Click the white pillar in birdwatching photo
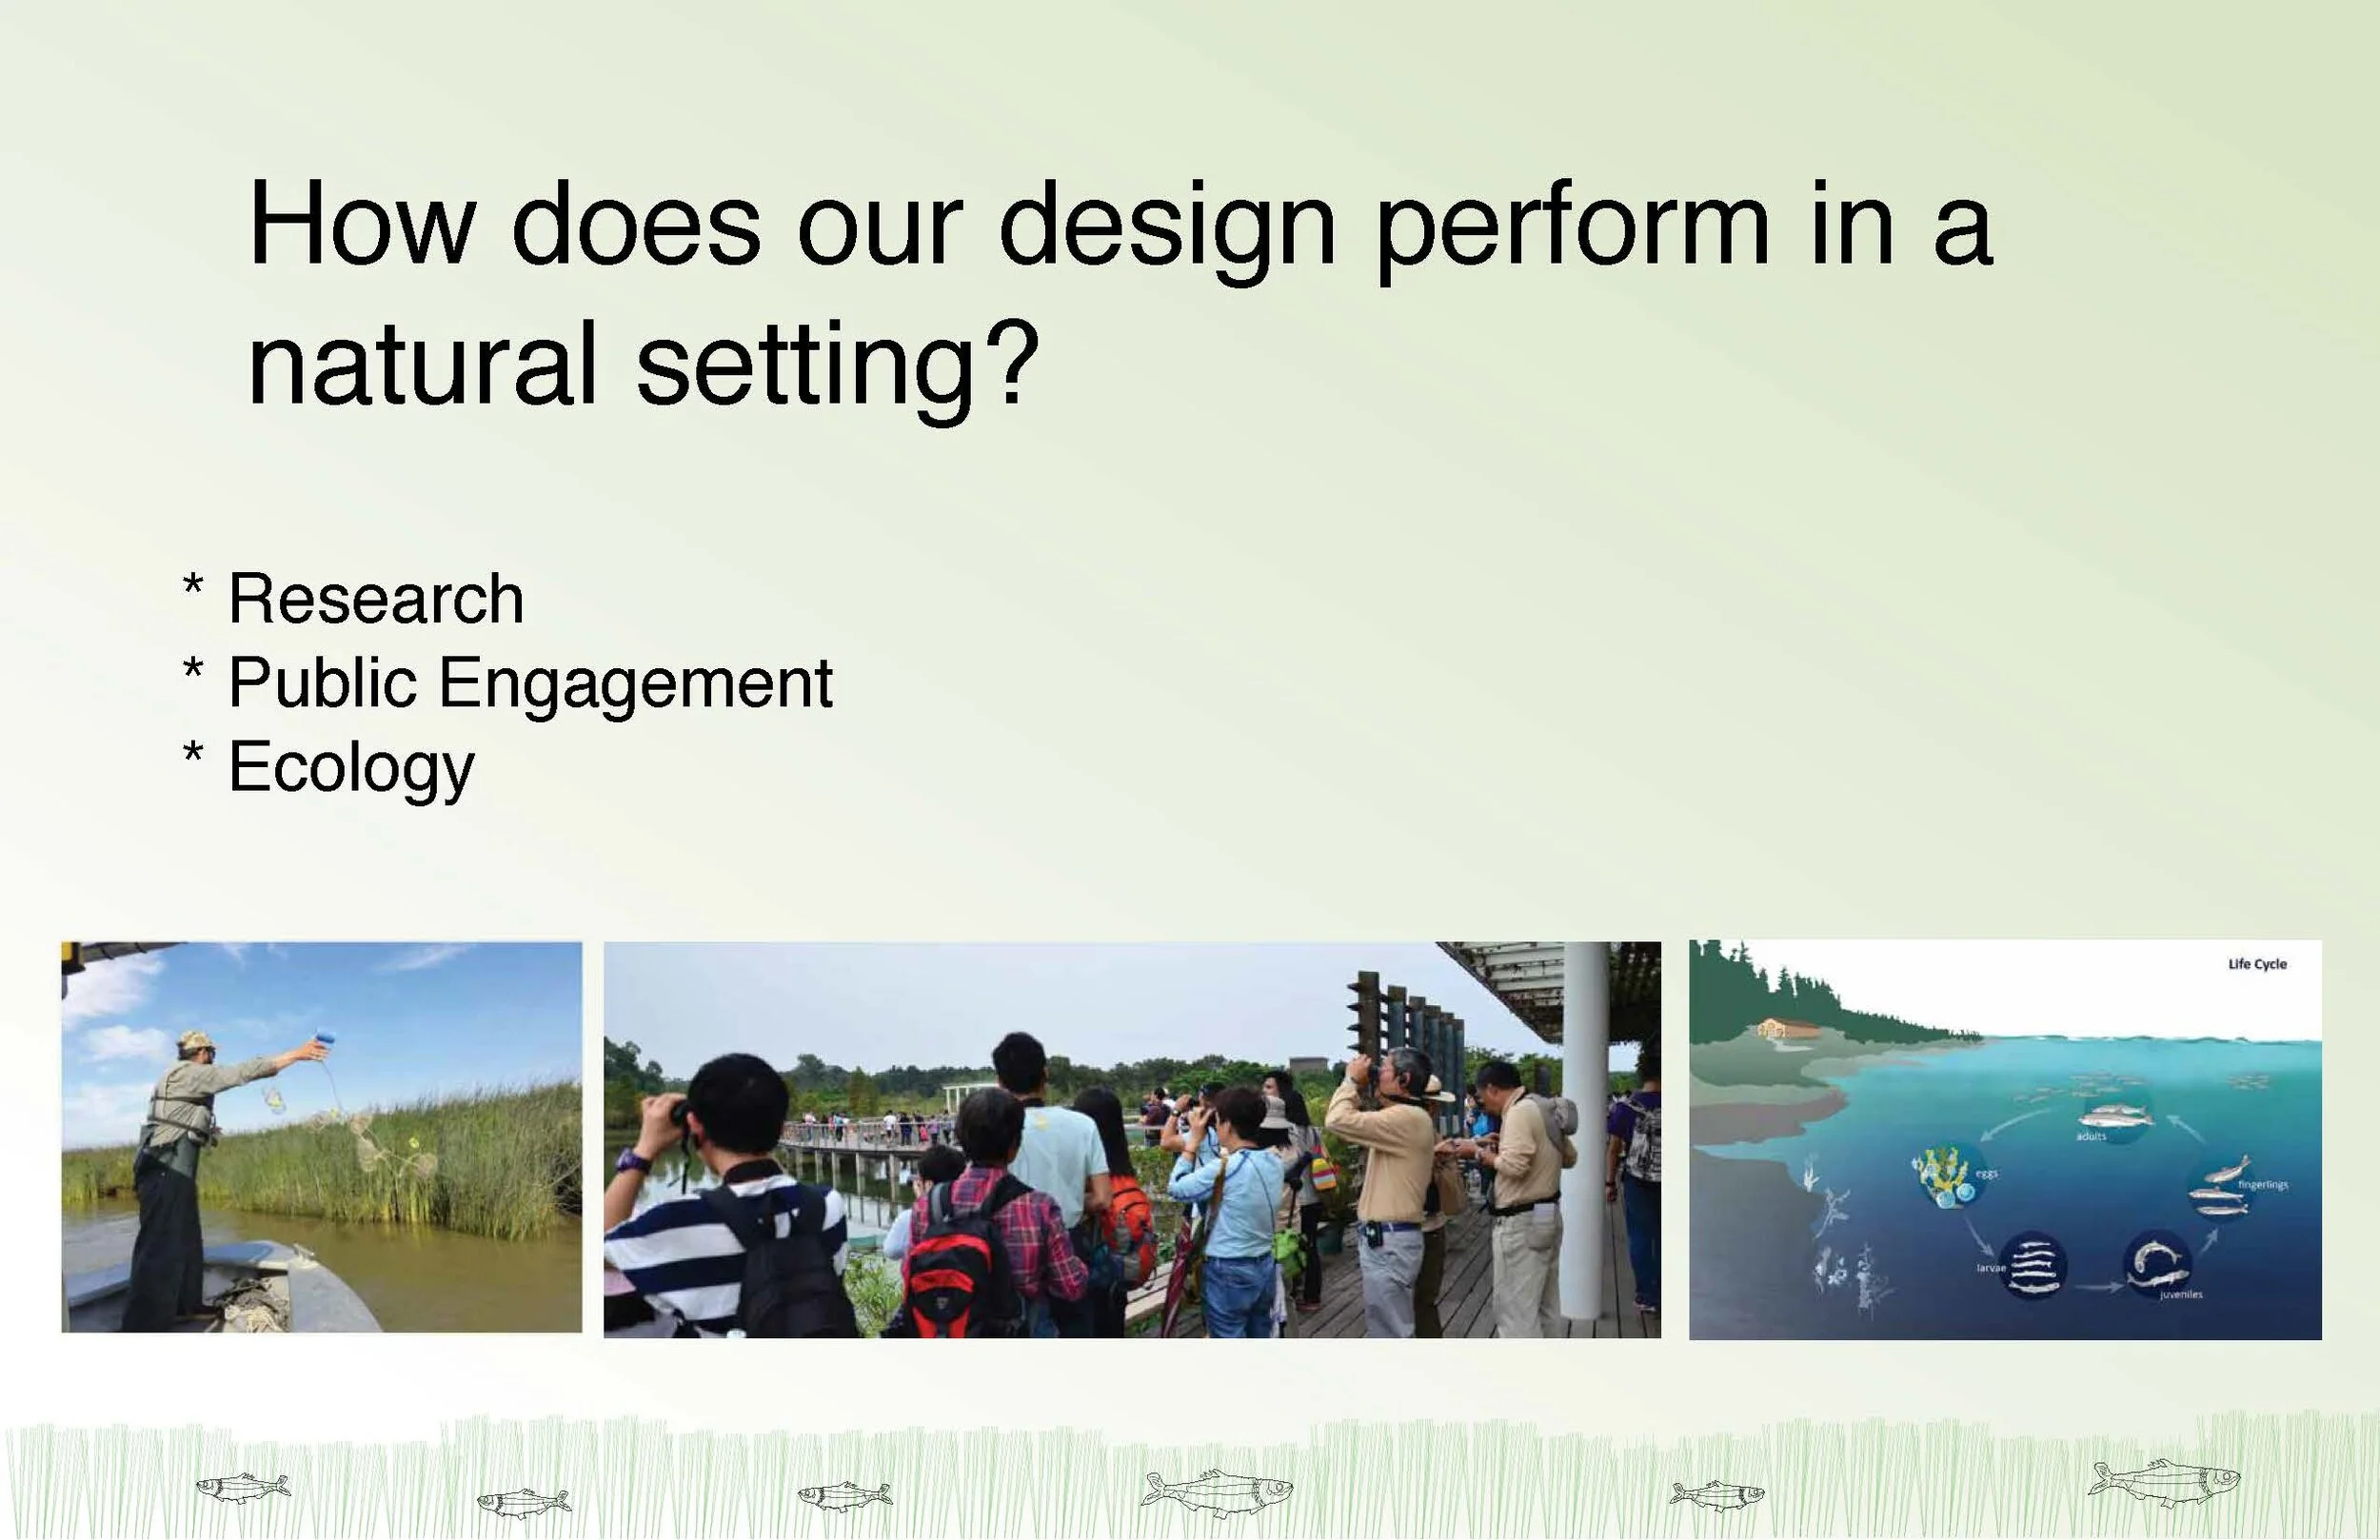This screenshot has height=1540, width=2380. (x=1587, y=1129)
